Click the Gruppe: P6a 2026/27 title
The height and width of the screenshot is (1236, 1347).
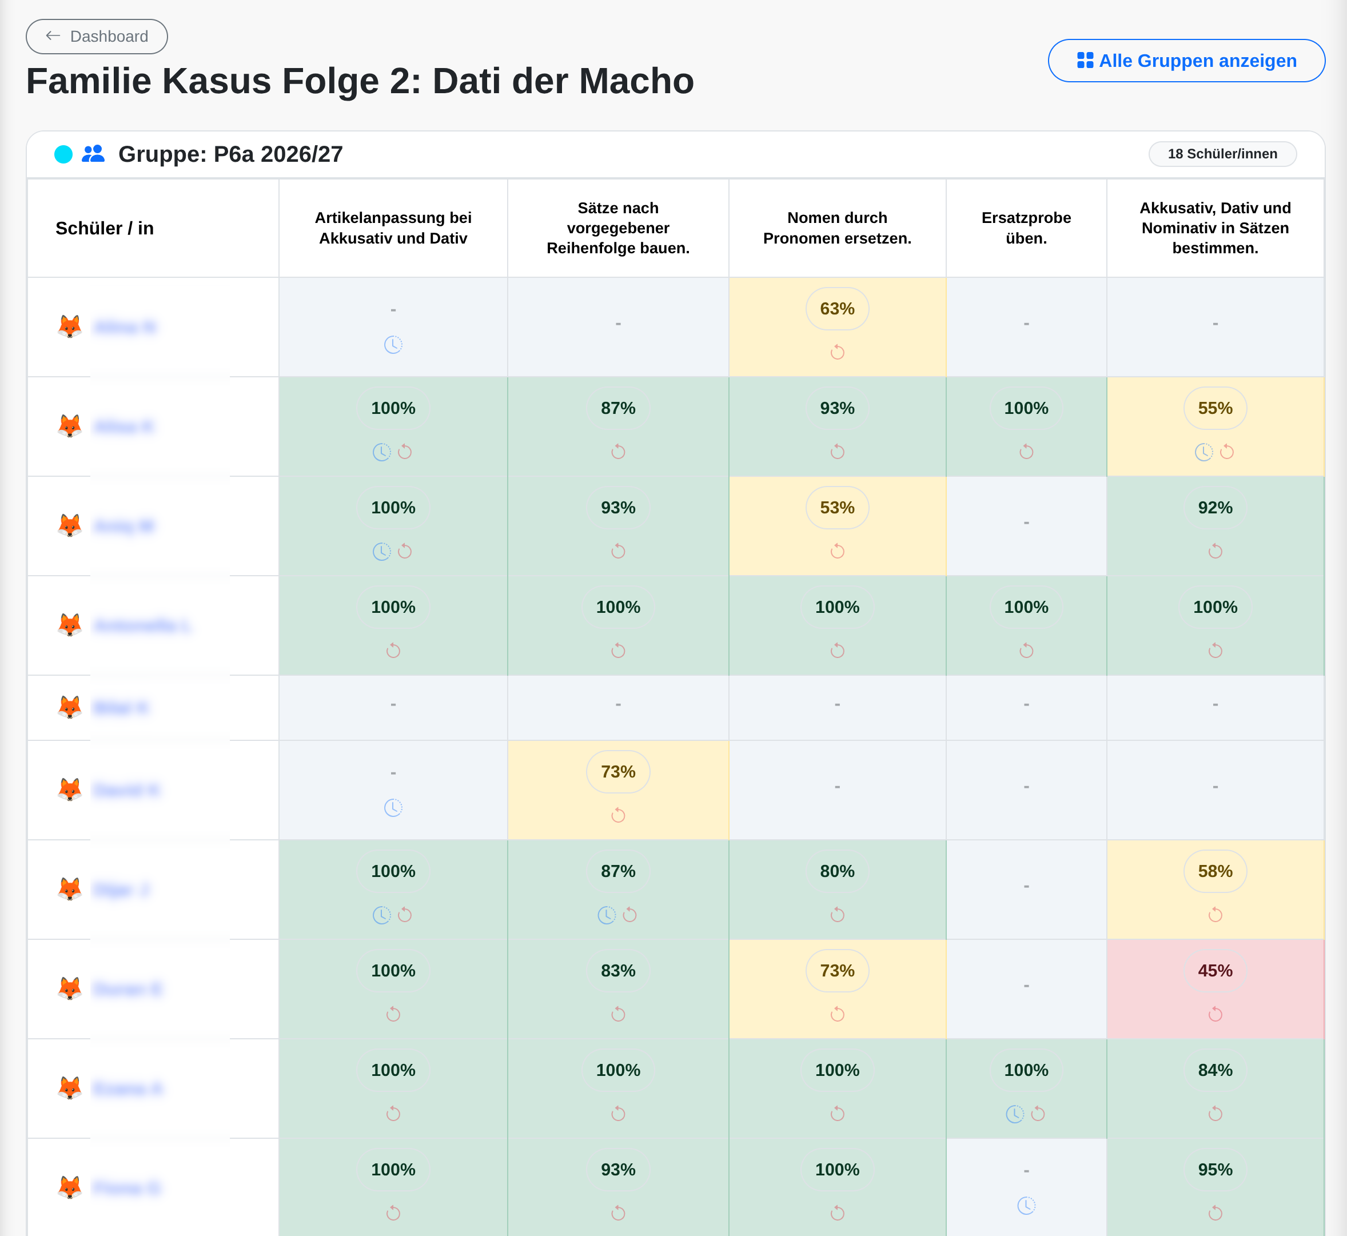click(x=231, y=154)
